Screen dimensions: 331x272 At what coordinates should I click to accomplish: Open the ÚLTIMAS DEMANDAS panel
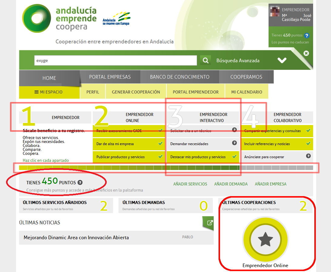(x=165, y=206)
